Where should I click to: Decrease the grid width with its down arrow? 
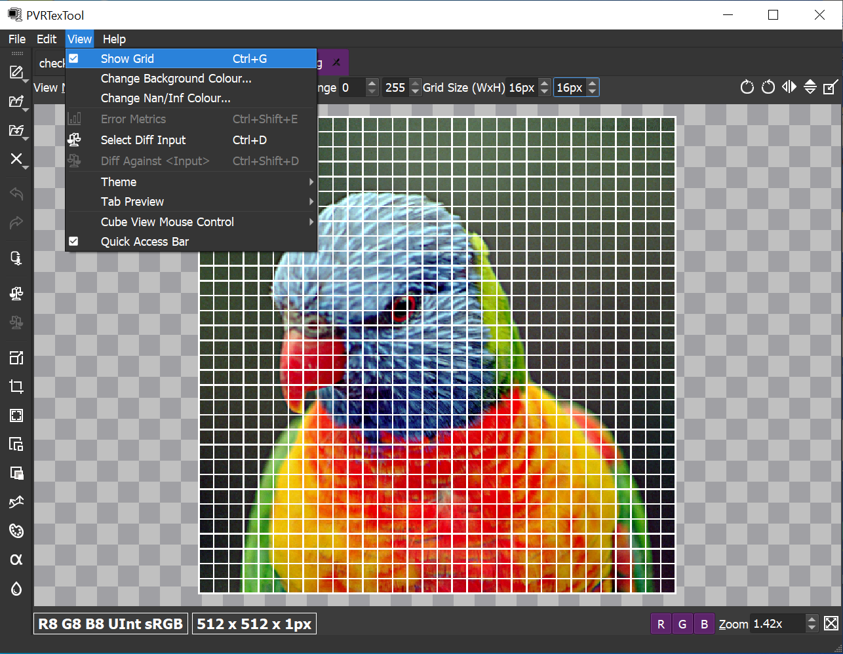click(x=544, y=92)
